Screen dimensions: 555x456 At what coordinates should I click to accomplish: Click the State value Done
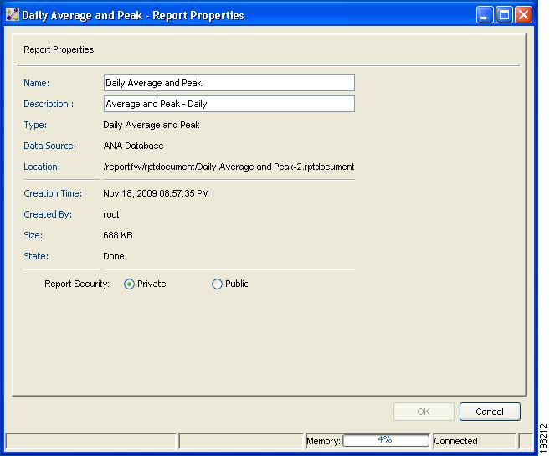[114, 256]
